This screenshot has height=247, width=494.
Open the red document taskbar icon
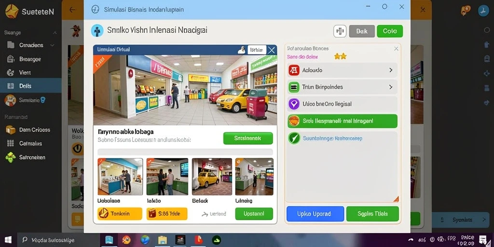pyautogui.click(x=198, y=240)
